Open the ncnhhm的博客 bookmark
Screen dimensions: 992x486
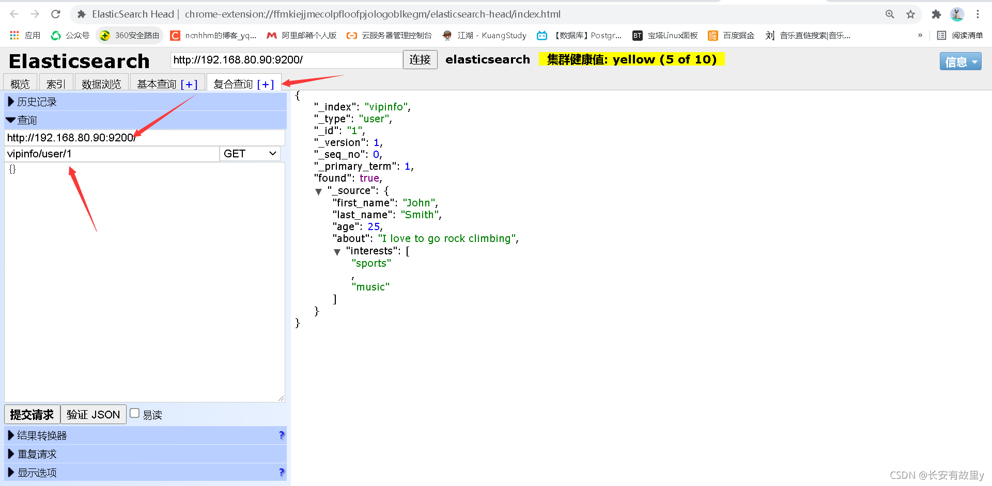[x=213, y=35]
